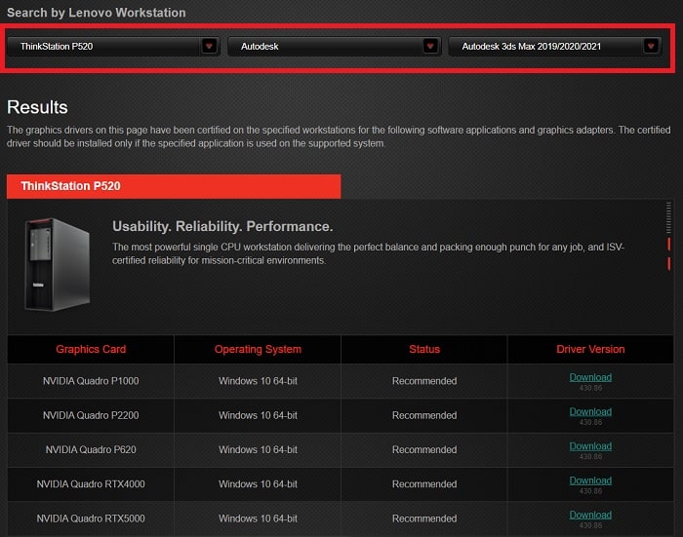Download driver for NVIDIA Quadro P1000

click(590, 377)
